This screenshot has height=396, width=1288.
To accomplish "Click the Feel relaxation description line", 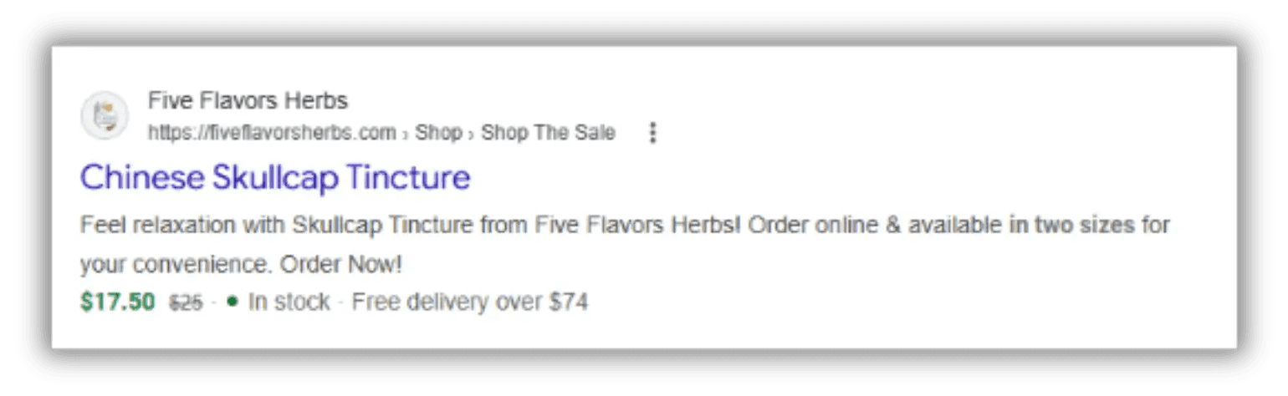I will point(624,226).
